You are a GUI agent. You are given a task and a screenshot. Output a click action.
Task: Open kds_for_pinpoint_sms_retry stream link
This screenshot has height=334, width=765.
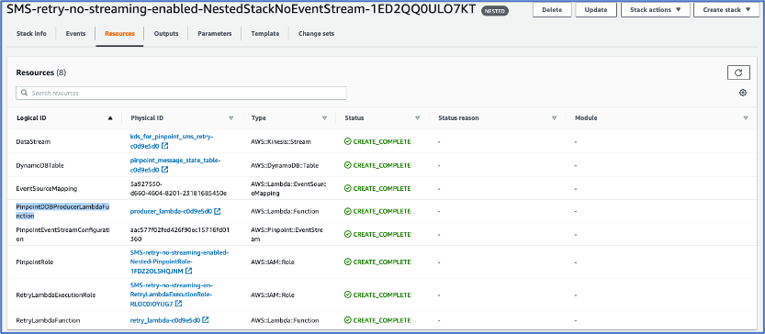pyautogui.click(x=171, y=141)
